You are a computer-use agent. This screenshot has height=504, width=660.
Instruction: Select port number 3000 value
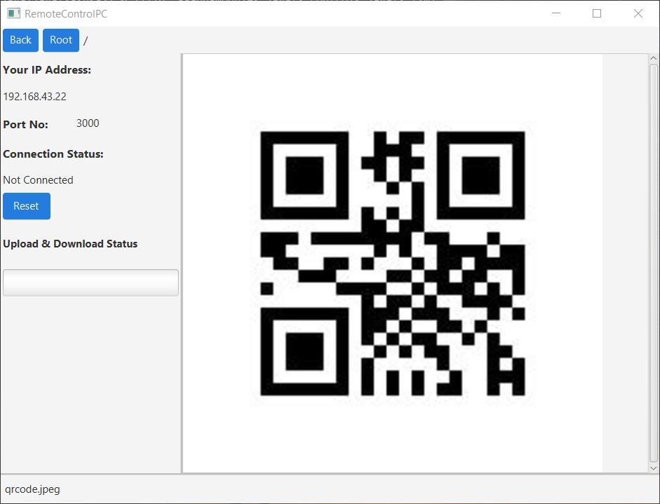[x=88, y=123]
